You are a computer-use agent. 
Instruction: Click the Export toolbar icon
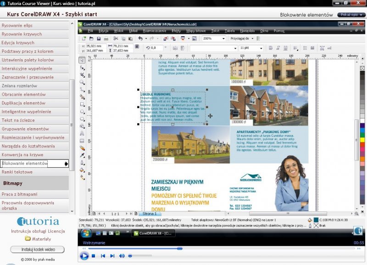pos(173,39)
